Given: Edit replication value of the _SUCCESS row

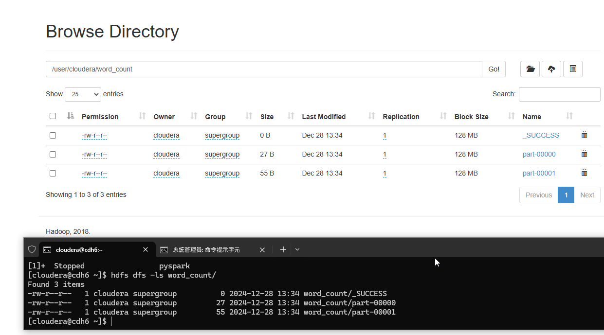Looking at the screenshot, I should [x=384, y=135].
